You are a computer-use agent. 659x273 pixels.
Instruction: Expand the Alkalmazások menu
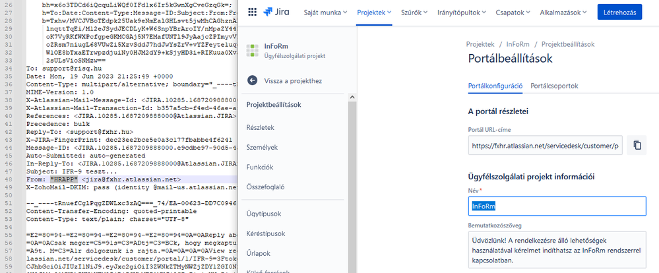point(563,12)
